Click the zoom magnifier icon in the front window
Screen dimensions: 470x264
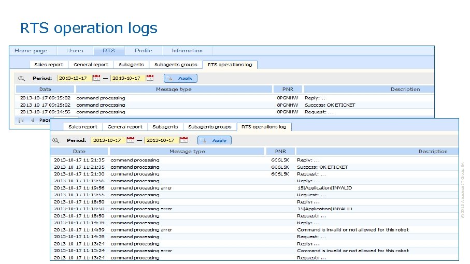pos(55,140)
